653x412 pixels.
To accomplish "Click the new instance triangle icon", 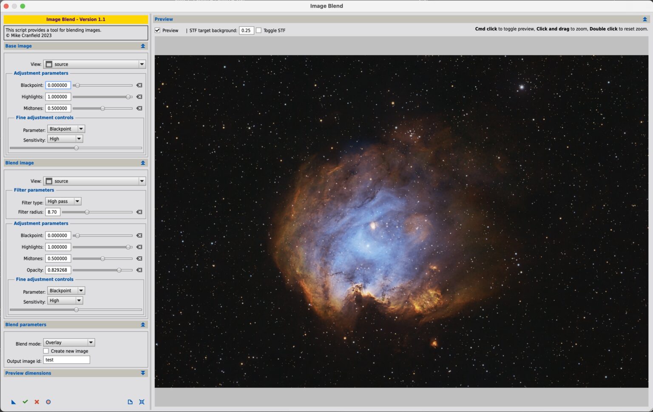I will [x=14, y=402].
